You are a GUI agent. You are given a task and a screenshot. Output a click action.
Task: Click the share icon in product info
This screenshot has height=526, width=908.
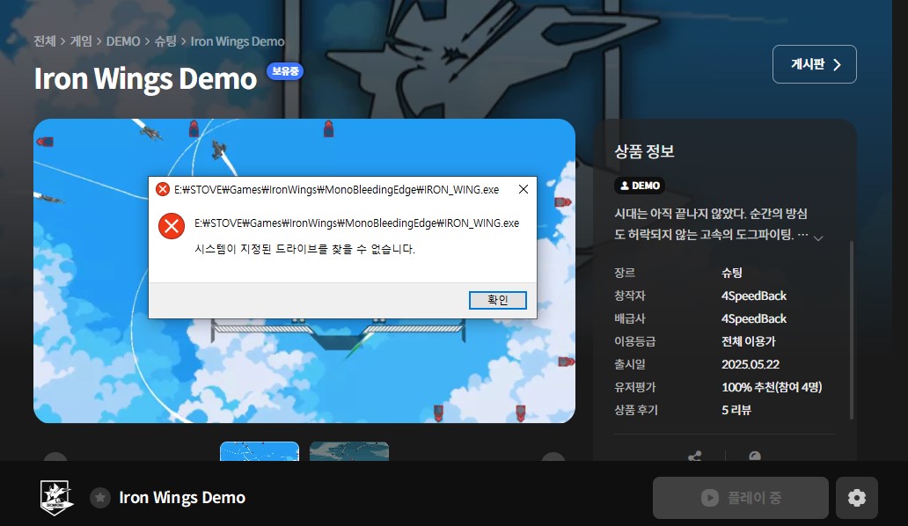695,456
